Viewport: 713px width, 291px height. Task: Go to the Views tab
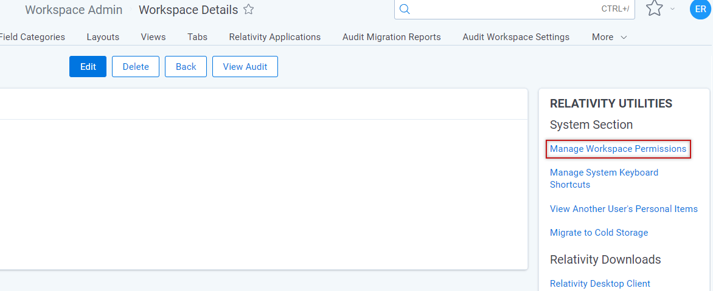[153, 37]
